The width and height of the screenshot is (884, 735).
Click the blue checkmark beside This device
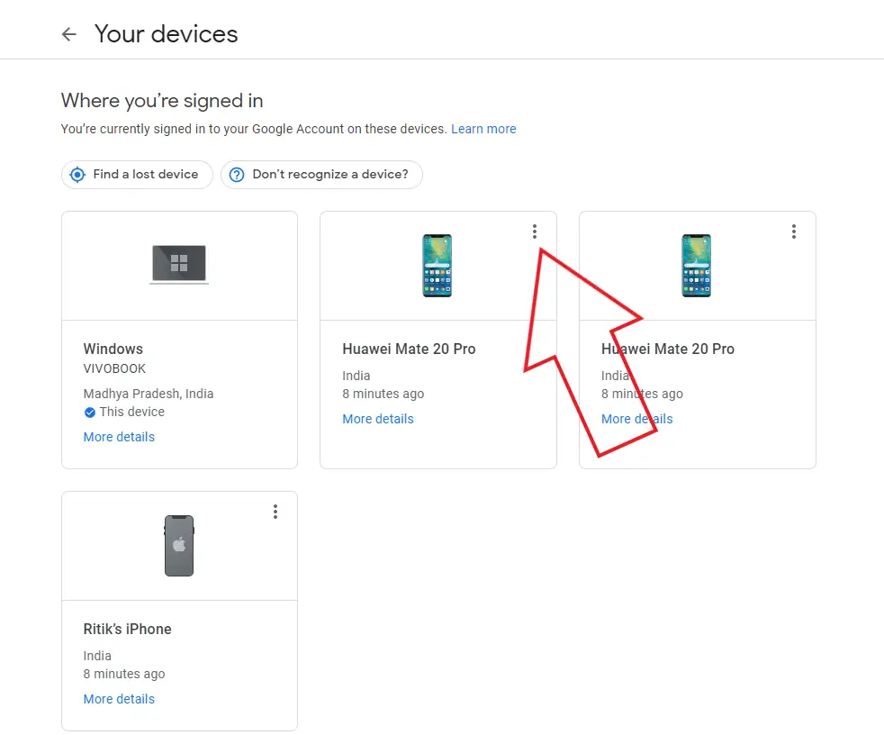tap(90, 413)
